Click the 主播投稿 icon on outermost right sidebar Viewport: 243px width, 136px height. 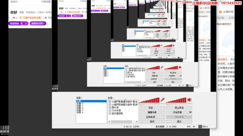[221, 12]
